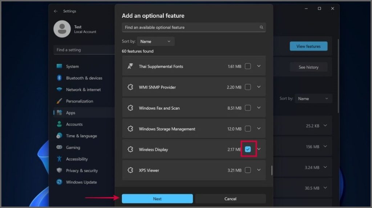Expand Windows Fax and Scan details
This screenshot has width=372, height=208.
coord(259,108)
